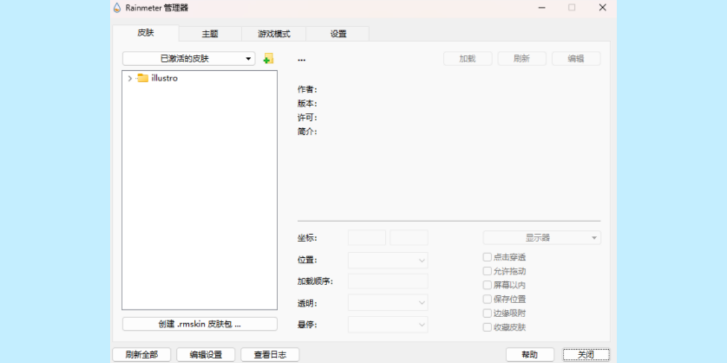Open the 显示器 dropdown
The image size is (727, 363).
click(x=542, y=238)
